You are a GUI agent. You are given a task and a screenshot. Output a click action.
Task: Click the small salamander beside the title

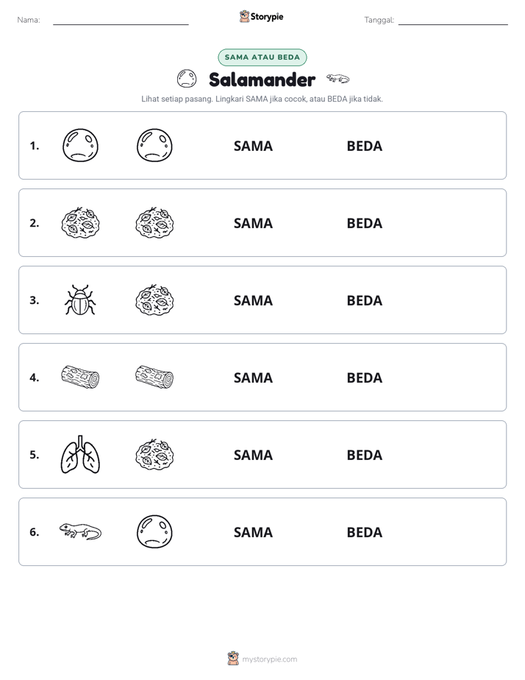[338, 79]
